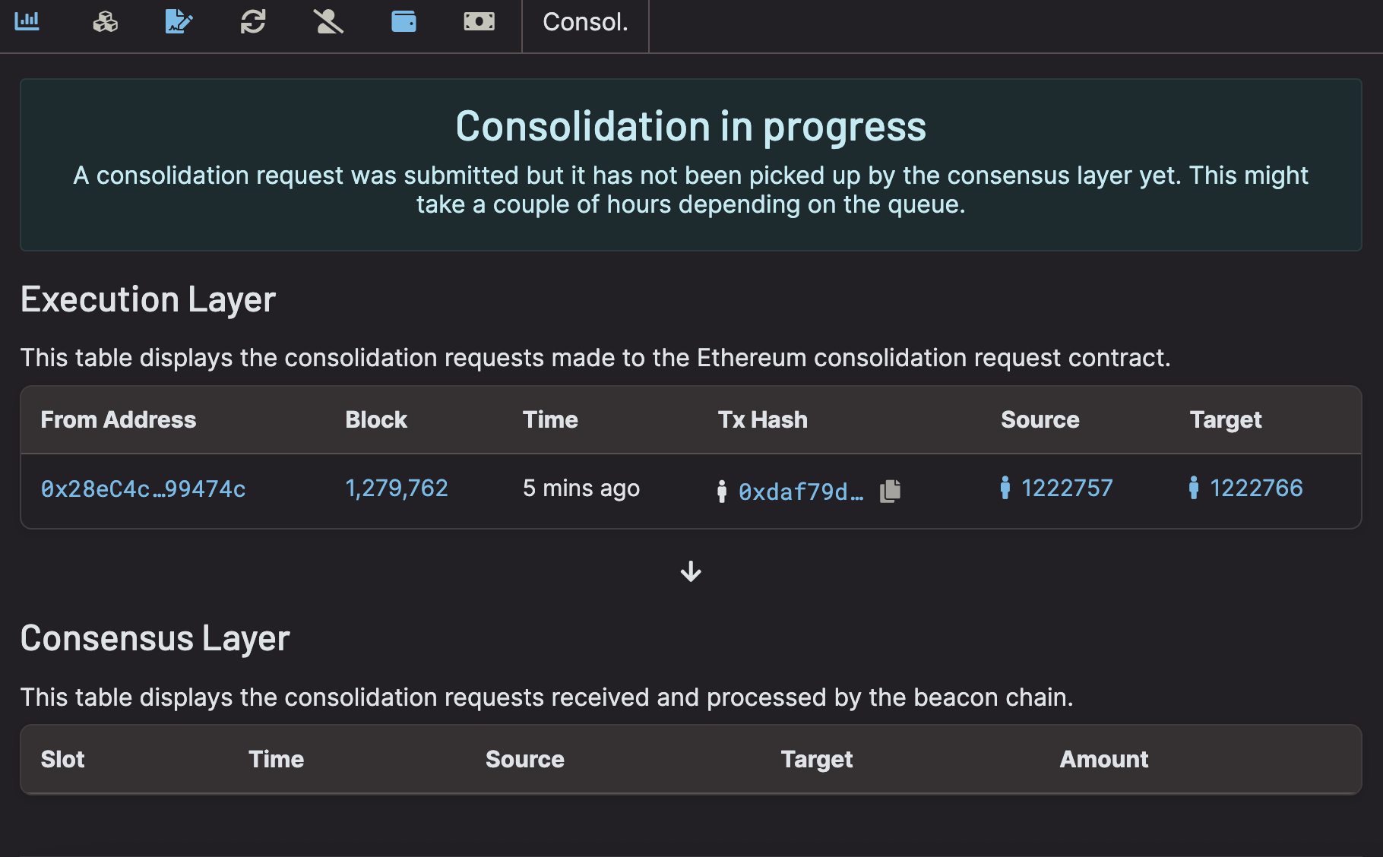Screen dimensions: 1383x857
Task: Click the Slot column header
Action: (x=62, y=759)
